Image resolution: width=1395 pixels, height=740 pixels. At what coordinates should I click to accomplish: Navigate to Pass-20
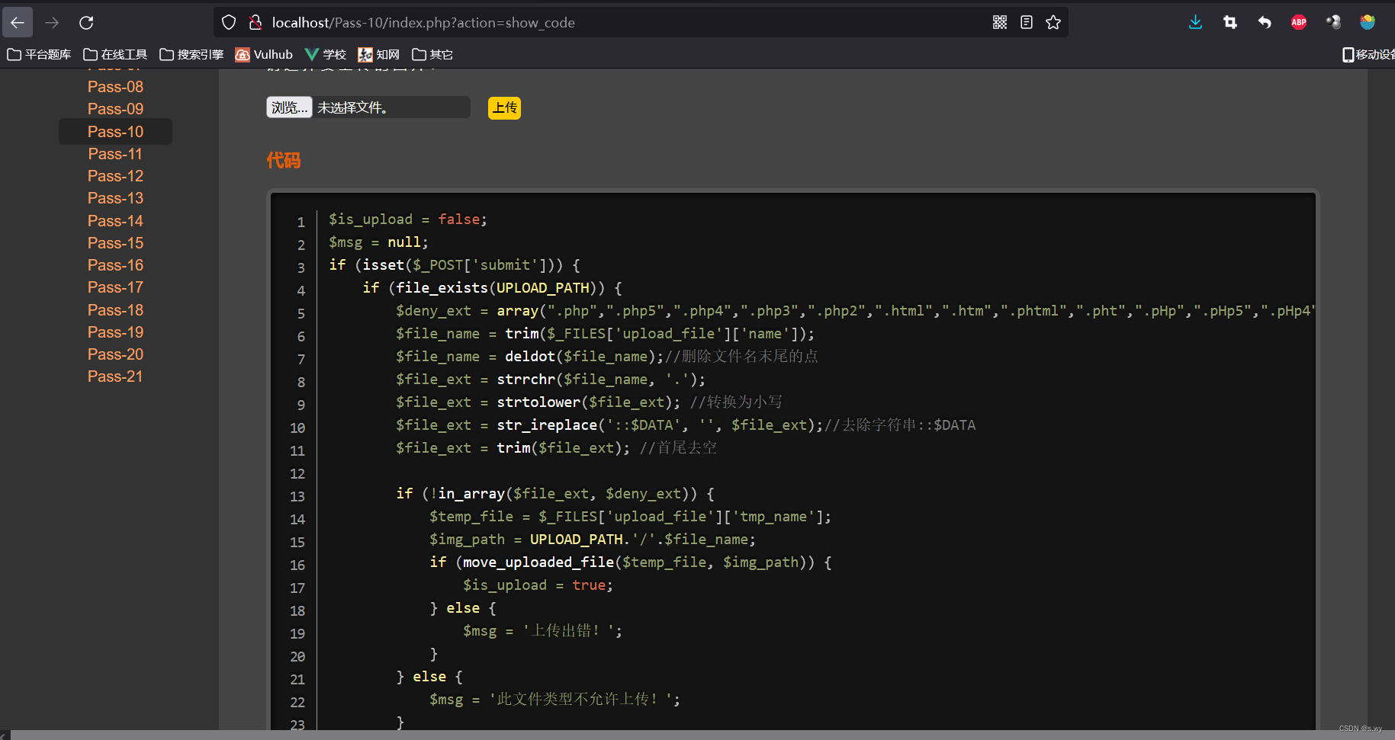pos(115,354)
